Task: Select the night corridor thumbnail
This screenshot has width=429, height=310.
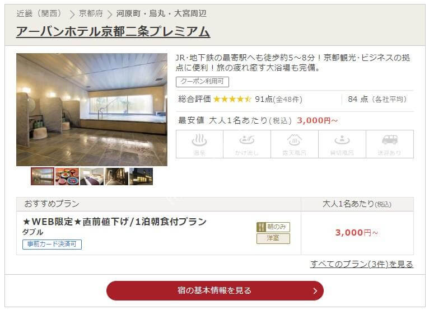Action: coord(116,176)
